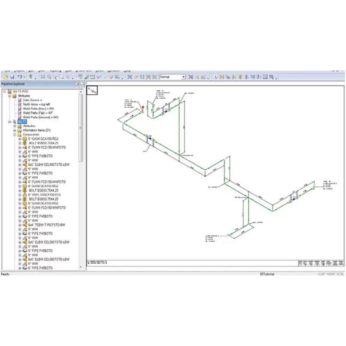Screen dimensions: 346x346
Task: Click the red location marker on drawing
Action: point(143,108)
